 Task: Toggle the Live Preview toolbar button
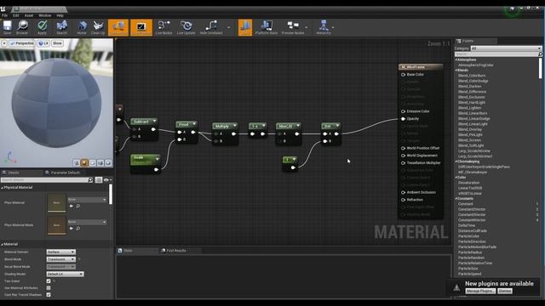[141, 27]
